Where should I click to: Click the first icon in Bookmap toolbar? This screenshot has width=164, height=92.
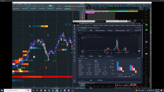pyautogui.click(x=14, y=6)
